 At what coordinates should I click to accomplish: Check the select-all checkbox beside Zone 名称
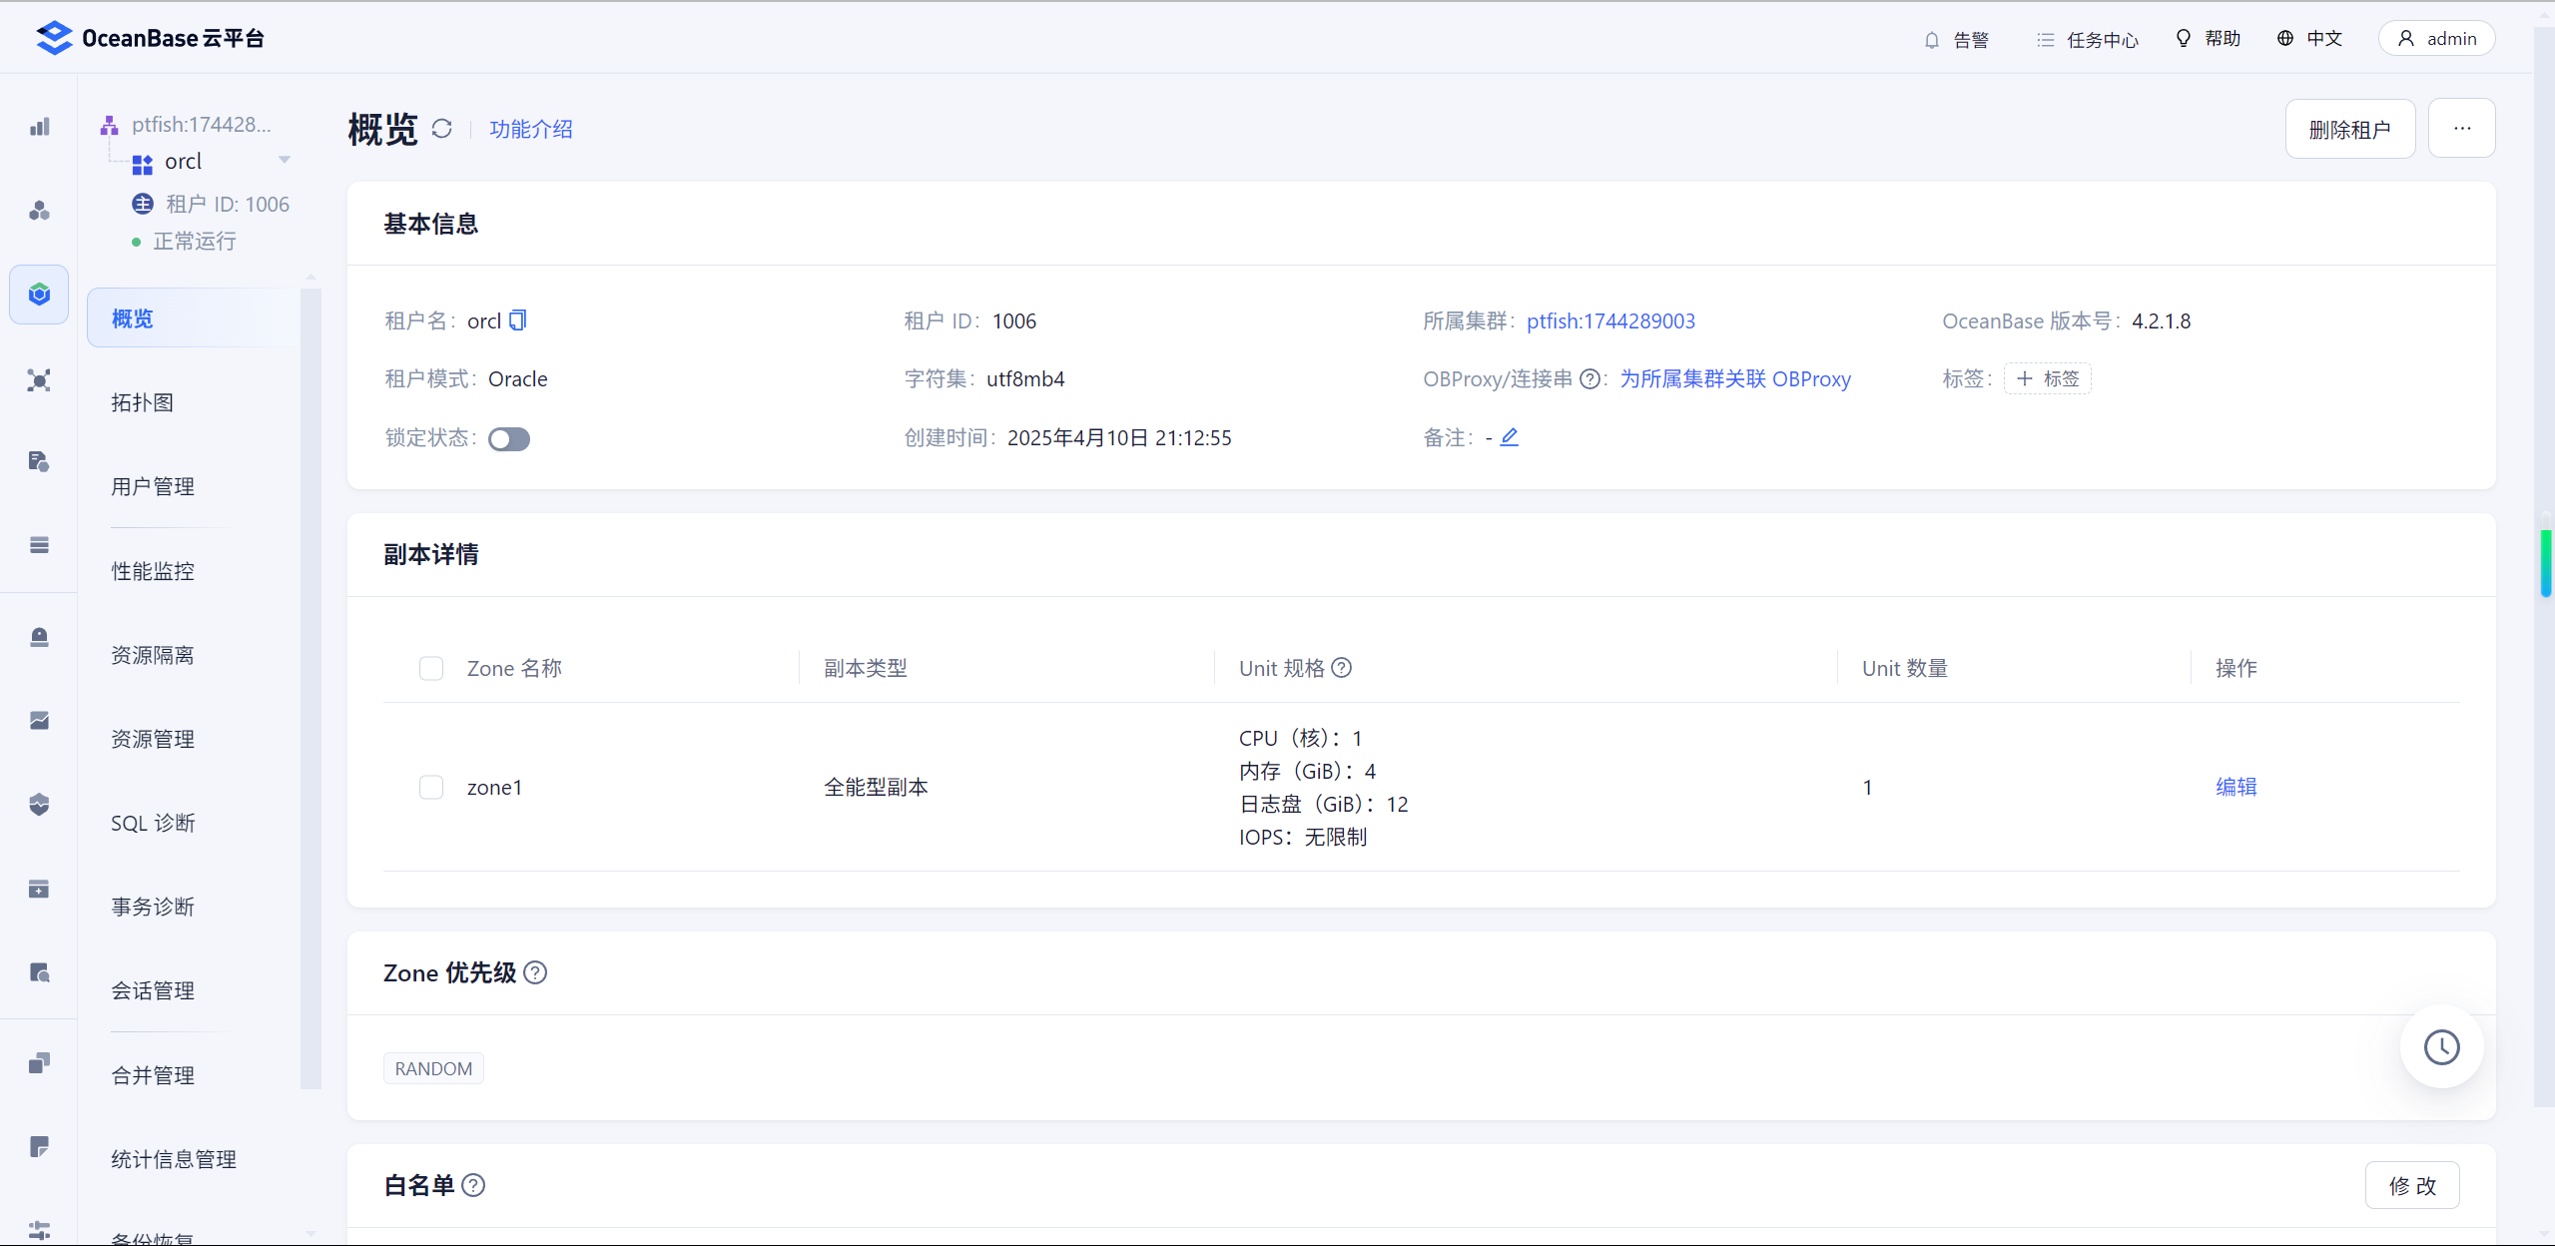[x=431, y=668]
